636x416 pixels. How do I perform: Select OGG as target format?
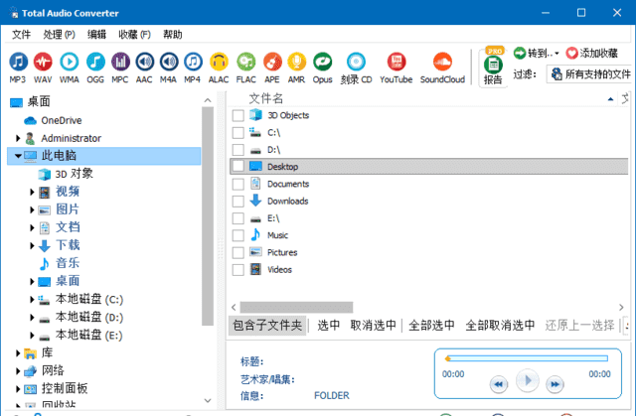(95, 62)
